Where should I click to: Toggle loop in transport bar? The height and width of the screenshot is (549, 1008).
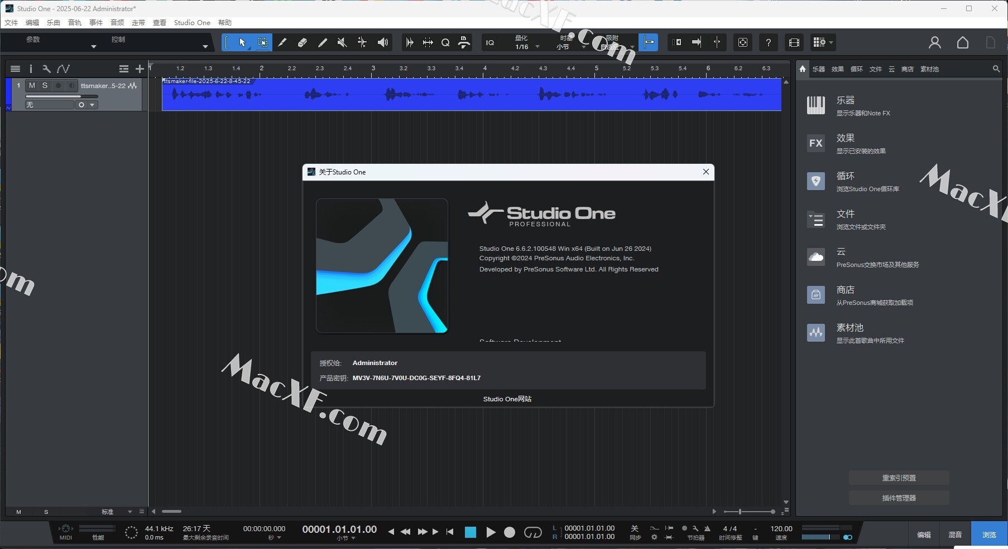click(532, 532)
